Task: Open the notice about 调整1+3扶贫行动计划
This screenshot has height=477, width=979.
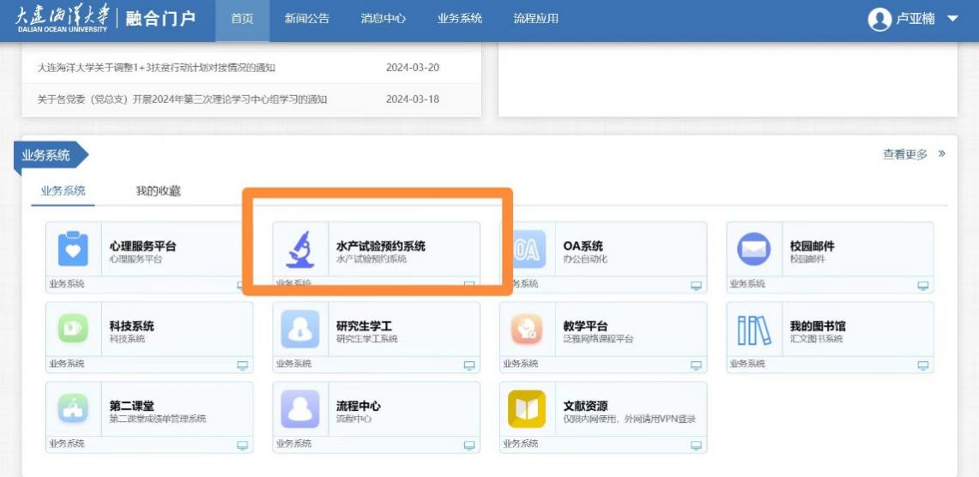Action: point(157,68)
